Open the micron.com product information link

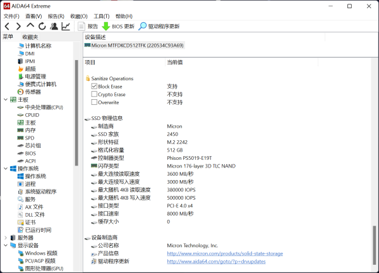tap(225, 253)
